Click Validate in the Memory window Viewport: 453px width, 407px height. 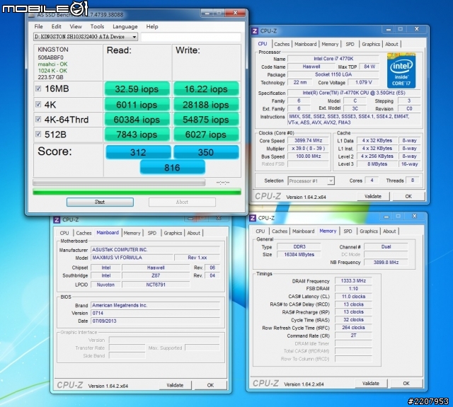pos(371,384)
